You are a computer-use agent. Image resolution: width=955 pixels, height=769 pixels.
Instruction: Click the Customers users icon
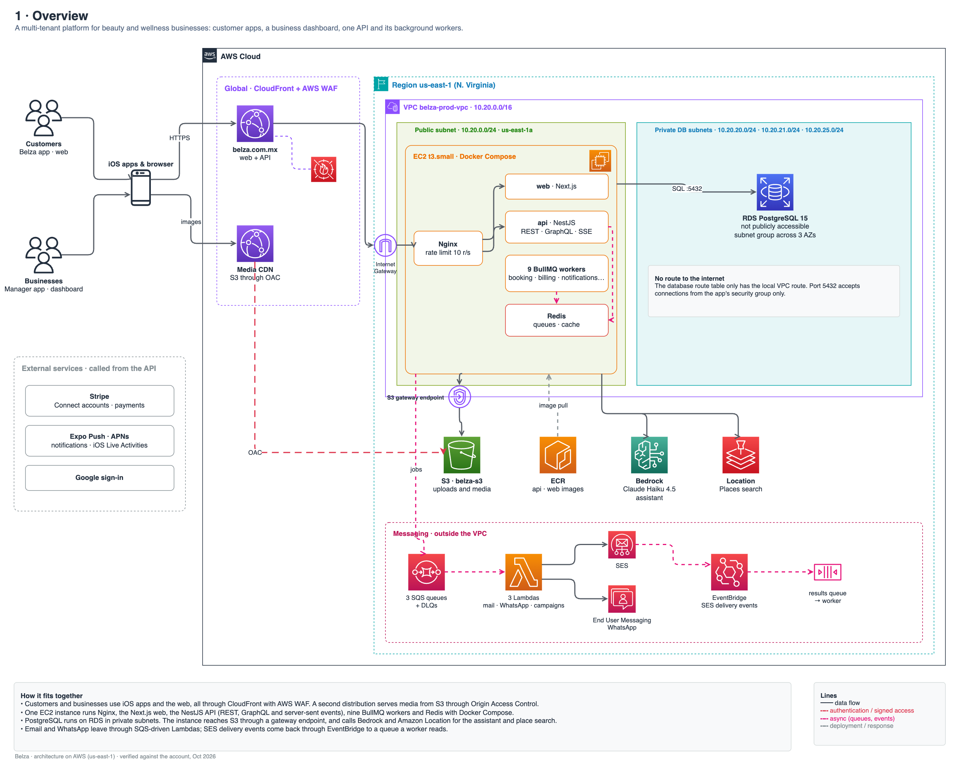[43, 118]
